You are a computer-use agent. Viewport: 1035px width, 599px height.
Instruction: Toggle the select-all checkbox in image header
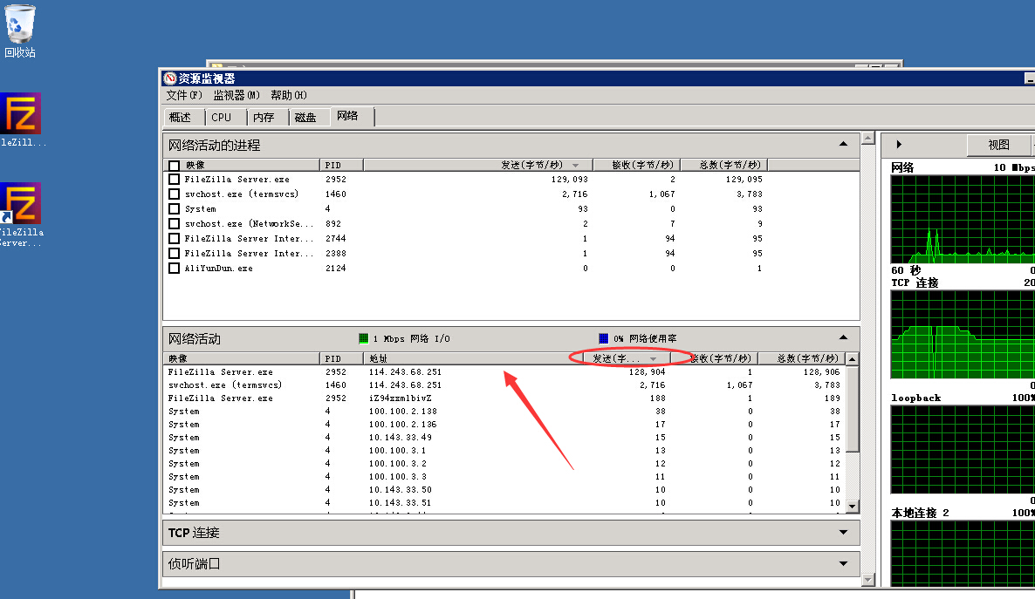(x=175, y=165)
